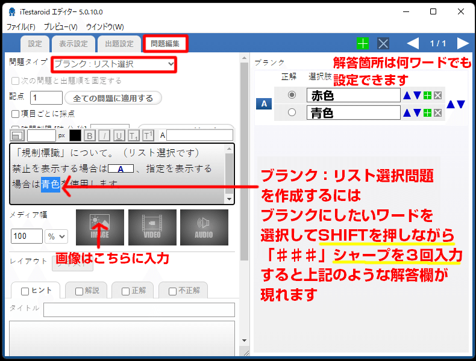Enable 項目ごとに採点 checkbox
476x361 pixels.
15,114
